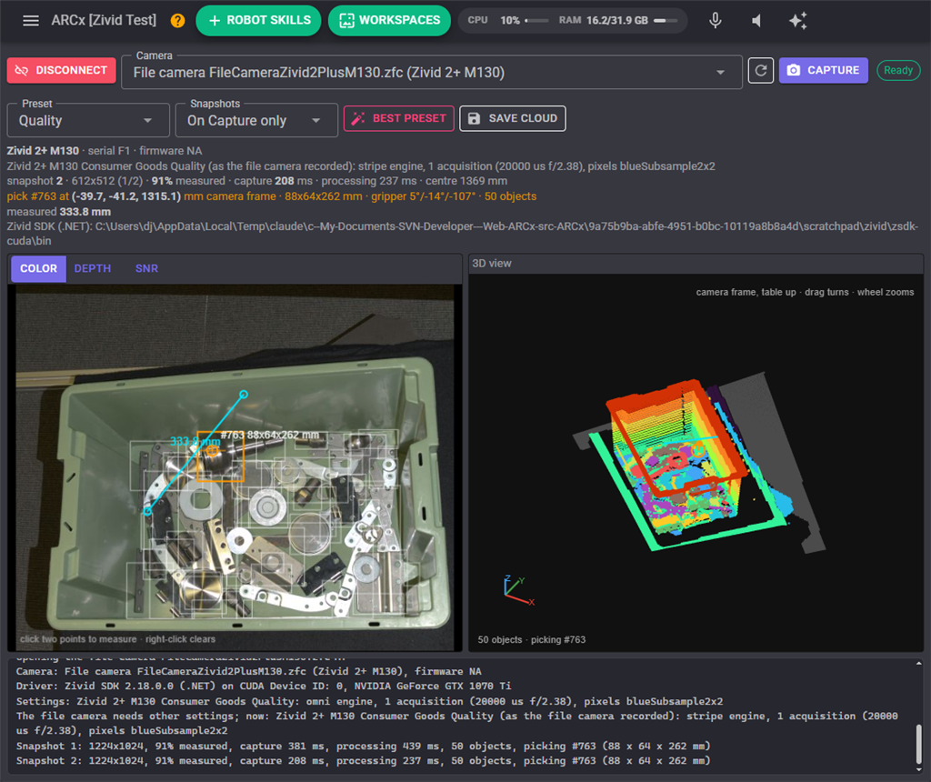Open the AI sparkle assistant icon
This screenshot has height=782, width=931.
[x=798, y=21]
